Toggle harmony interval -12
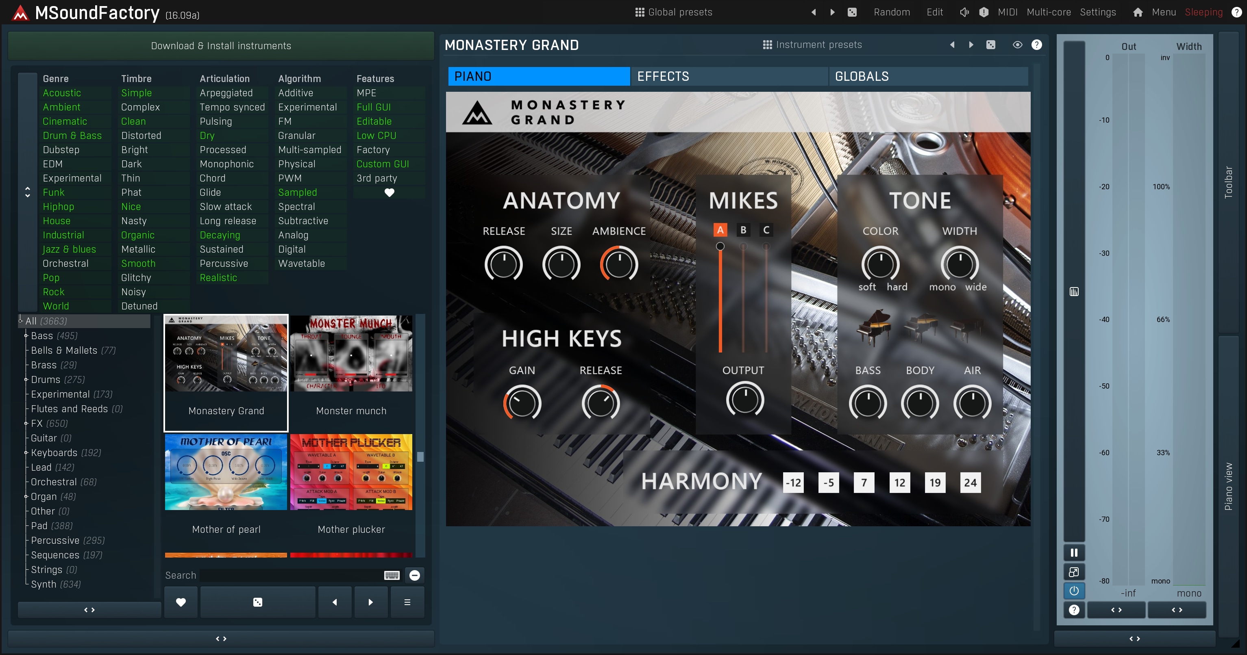The width and height of the screenshot is (1247, 655). click(x=793, y=482)
